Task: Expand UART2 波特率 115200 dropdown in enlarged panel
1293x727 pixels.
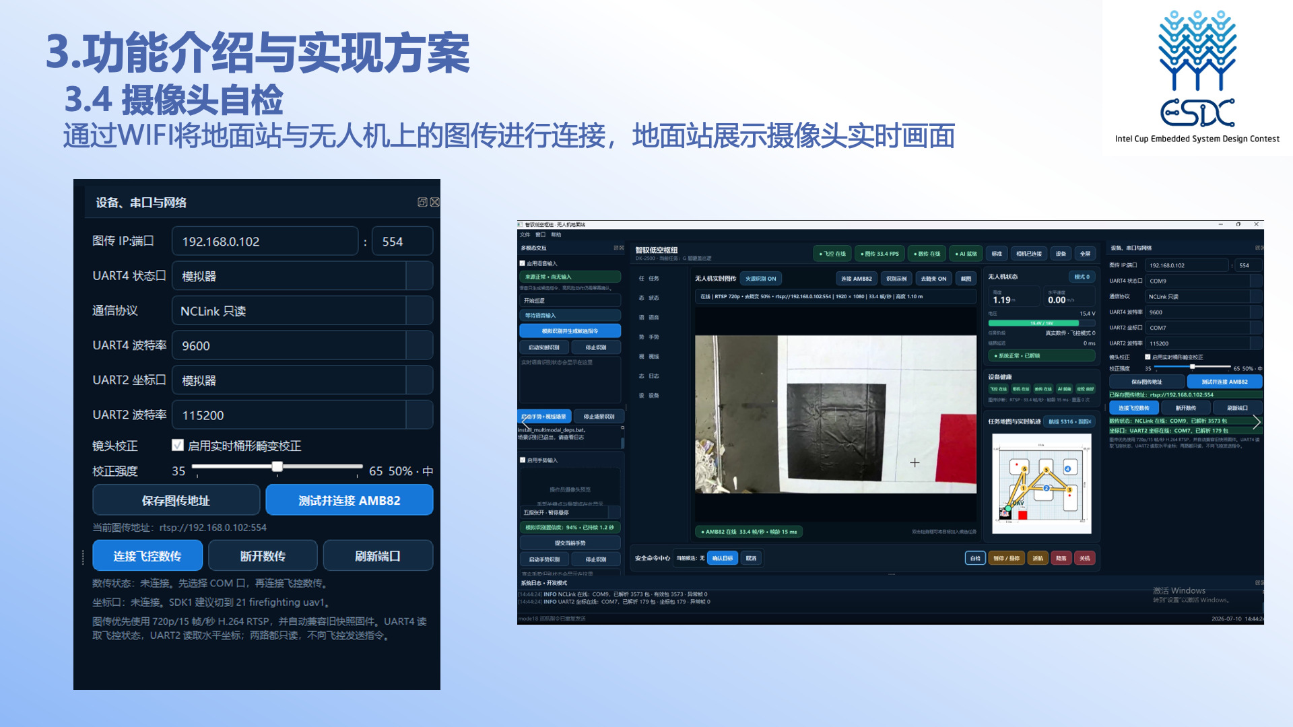Action: (x=302, y=415)
